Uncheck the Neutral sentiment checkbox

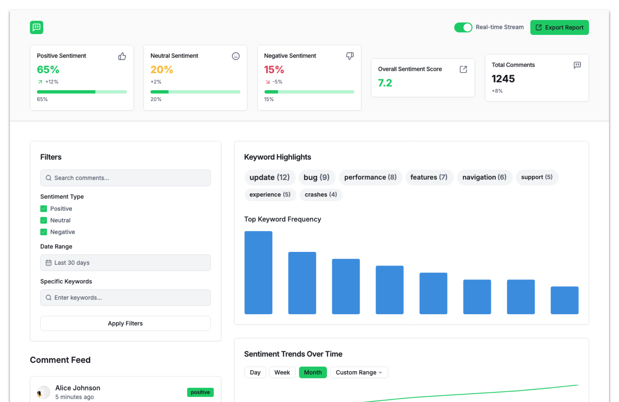[44, 220]
